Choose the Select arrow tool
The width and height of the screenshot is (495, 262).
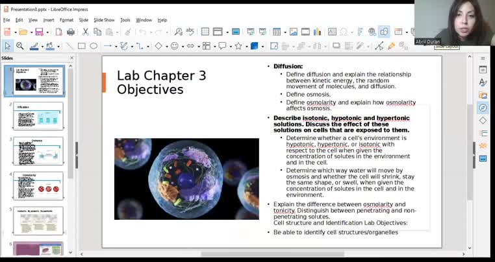[8, 46]
